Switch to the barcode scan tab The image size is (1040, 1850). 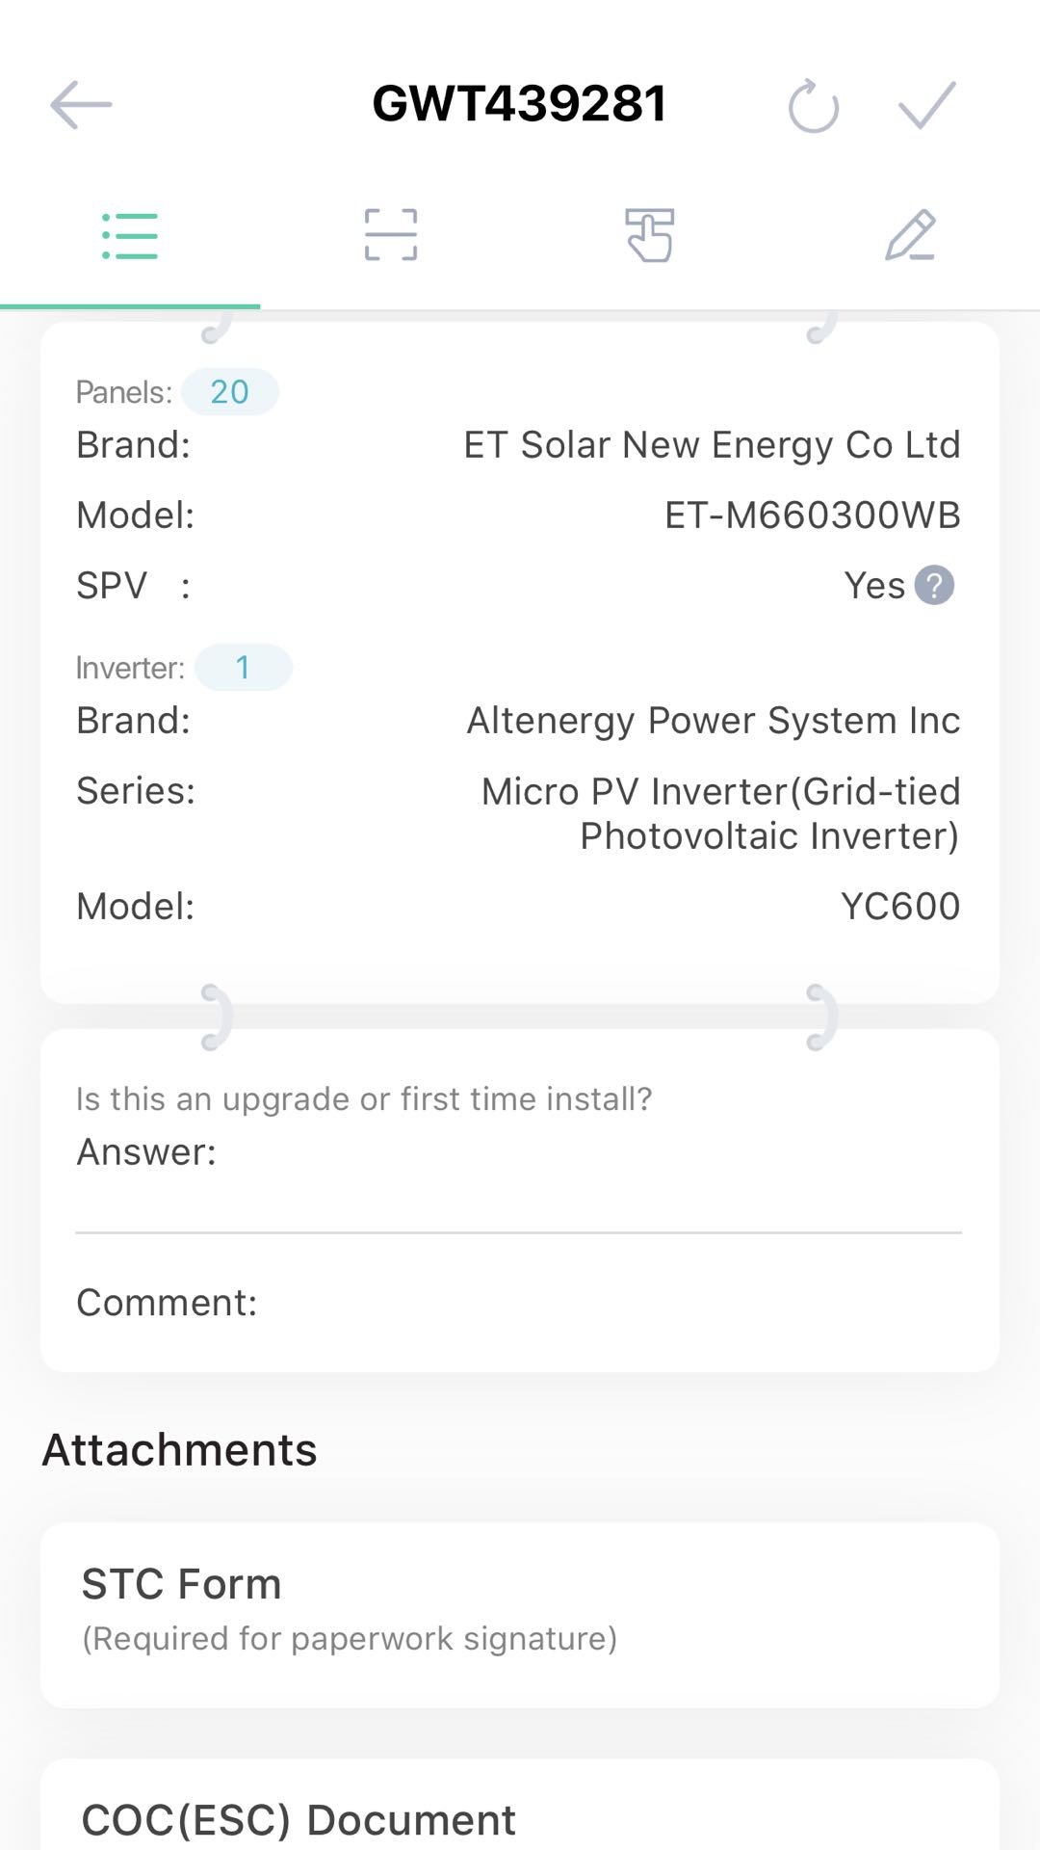point(390,236)
